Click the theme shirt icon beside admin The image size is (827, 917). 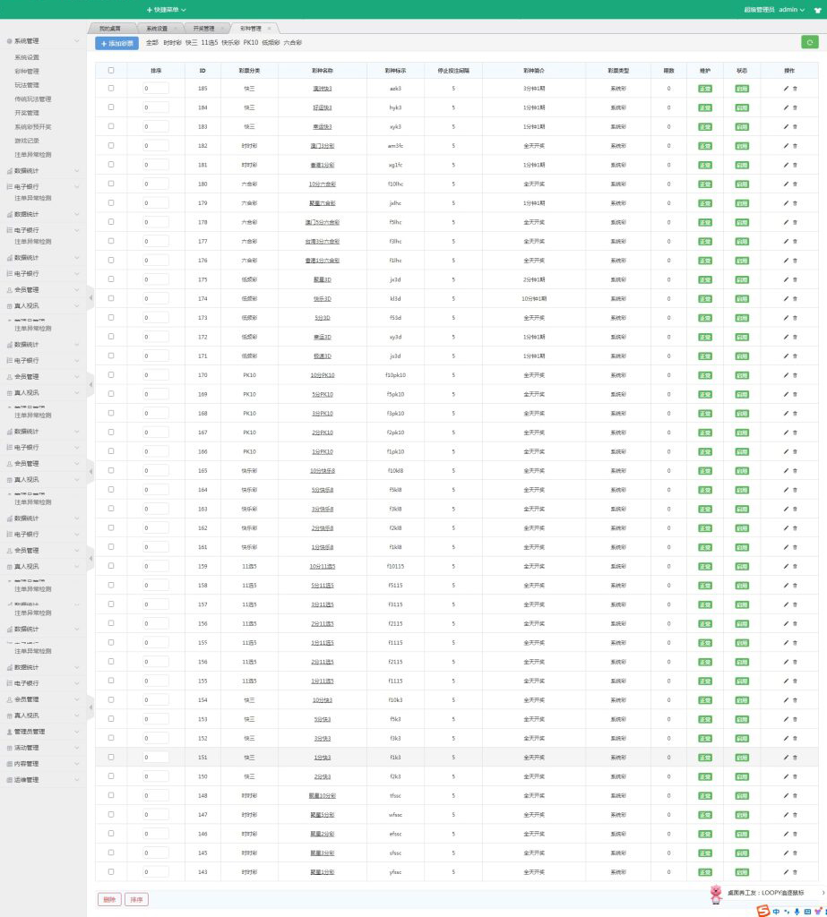coord(817,10)
